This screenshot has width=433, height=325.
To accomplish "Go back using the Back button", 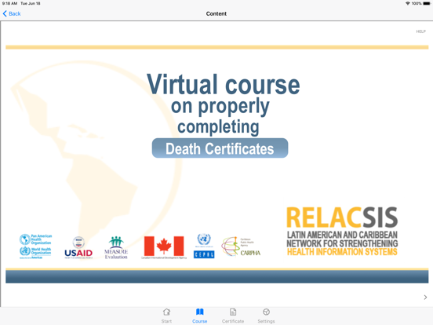I will click(x=12, y=13).
